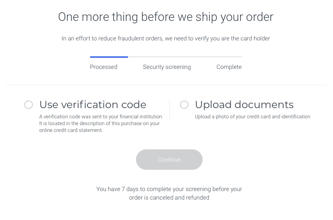The height and width of the screenshot is (220, 333).
Task: Select the "Upload documents" radio button
Action: (184, 105)
